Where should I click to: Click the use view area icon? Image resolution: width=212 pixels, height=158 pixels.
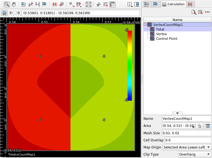click(x=208, y=126)
